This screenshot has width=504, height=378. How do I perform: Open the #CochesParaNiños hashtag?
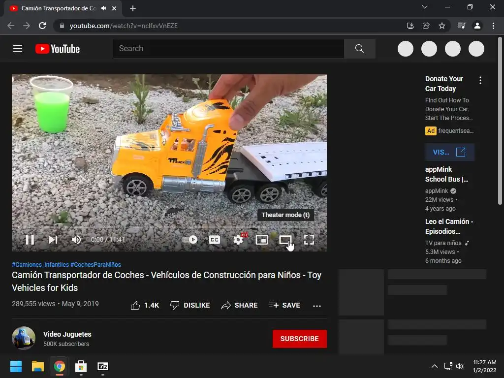(96, 264)
